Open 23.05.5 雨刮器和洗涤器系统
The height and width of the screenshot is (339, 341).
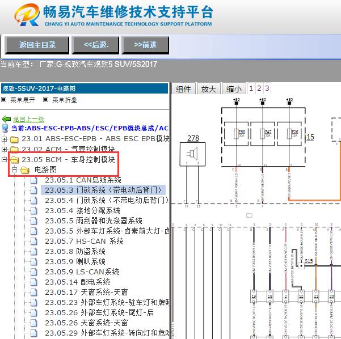94,221
